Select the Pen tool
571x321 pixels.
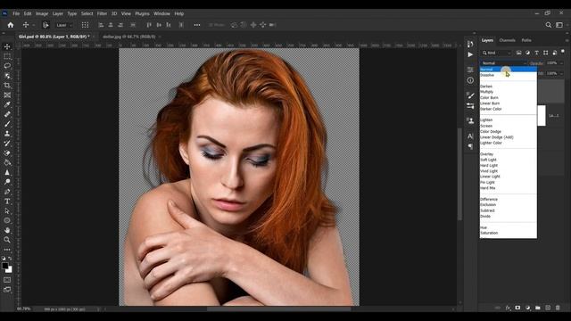pyautogui.click(x=7, y=192)
